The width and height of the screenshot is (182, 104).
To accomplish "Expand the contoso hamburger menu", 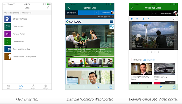I will coord(112,22).
